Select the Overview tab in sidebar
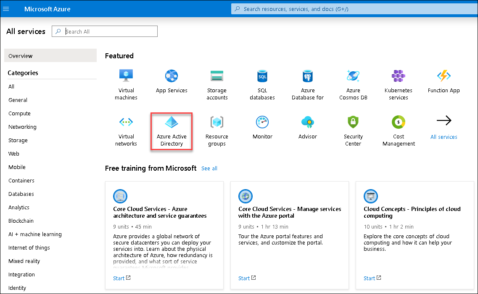The height and width of the screenshot is (294, 478). click(21, 56)
